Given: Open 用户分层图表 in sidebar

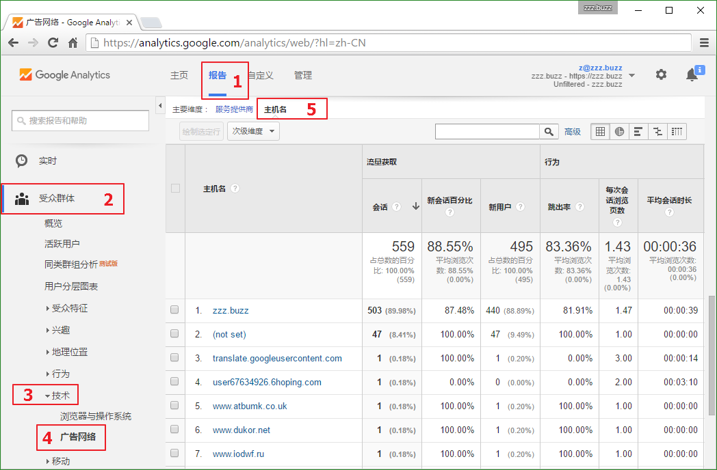Looking at the screenshot, I should pyautogui.click(x=71, y=286).
